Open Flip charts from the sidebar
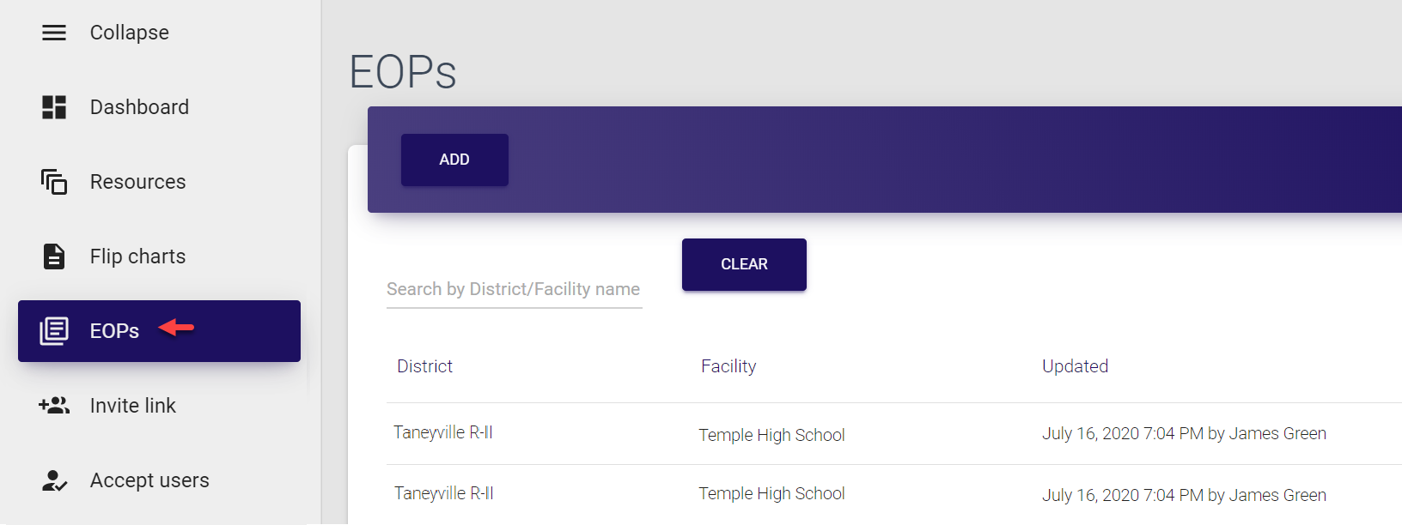1402x525 pixels. pos(137,256)
